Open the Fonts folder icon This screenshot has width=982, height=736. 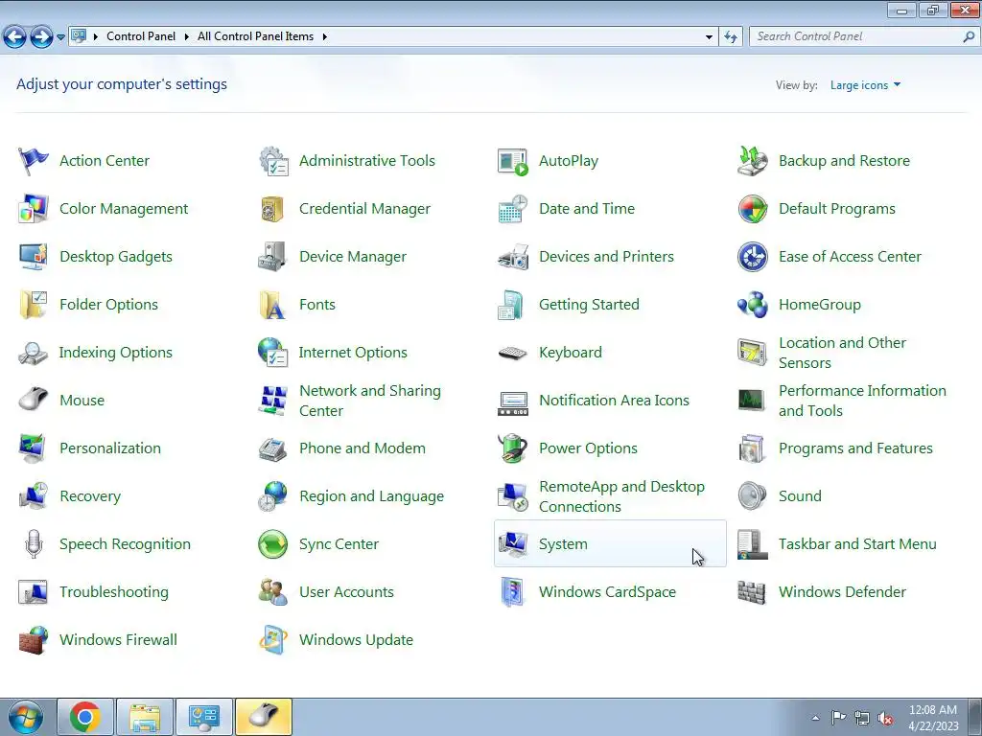273,305
